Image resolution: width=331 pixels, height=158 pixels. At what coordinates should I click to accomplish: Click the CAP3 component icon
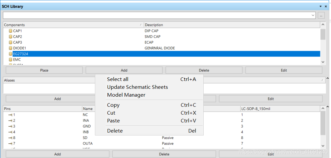pos(10,42)
